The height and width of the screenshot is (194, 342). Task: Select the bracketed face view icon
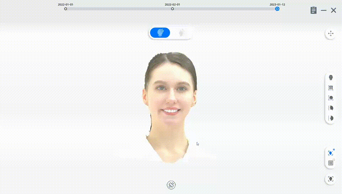331,98
